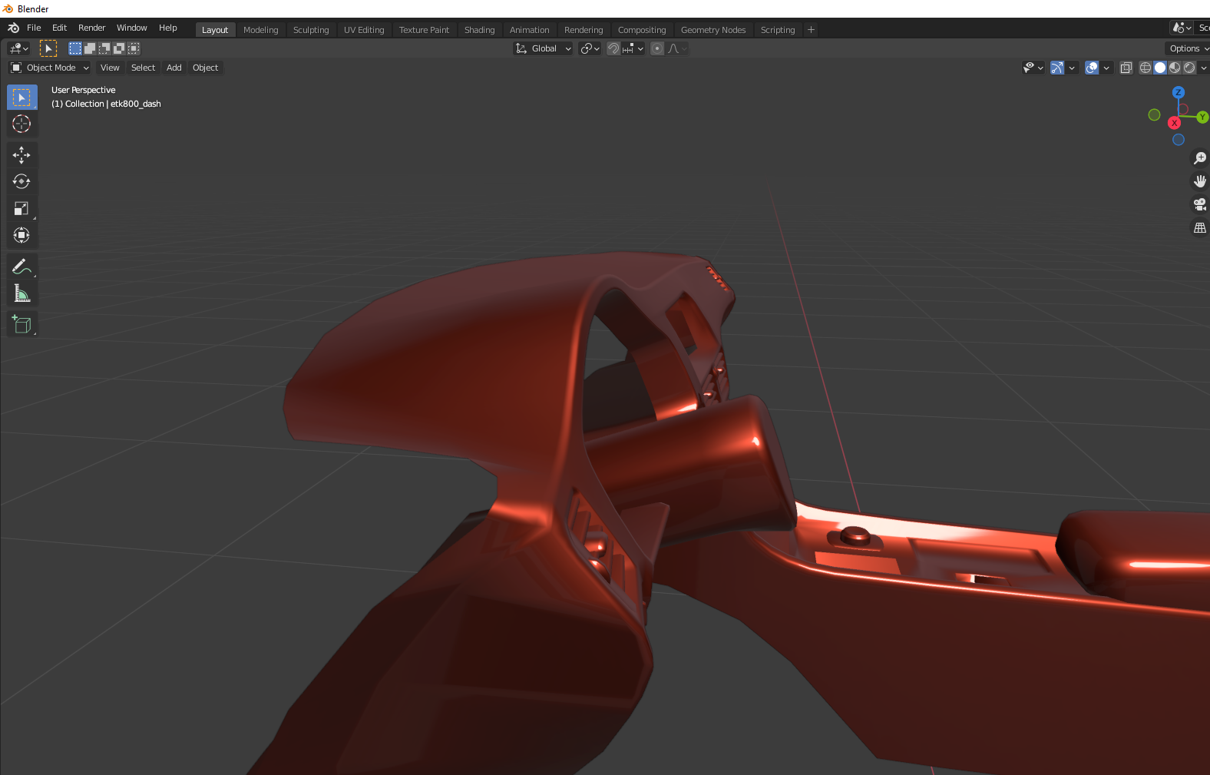This screenshot has height=775, width=1210.
Task: Open the proportional falloff dropdown
Action: [676, 48]
